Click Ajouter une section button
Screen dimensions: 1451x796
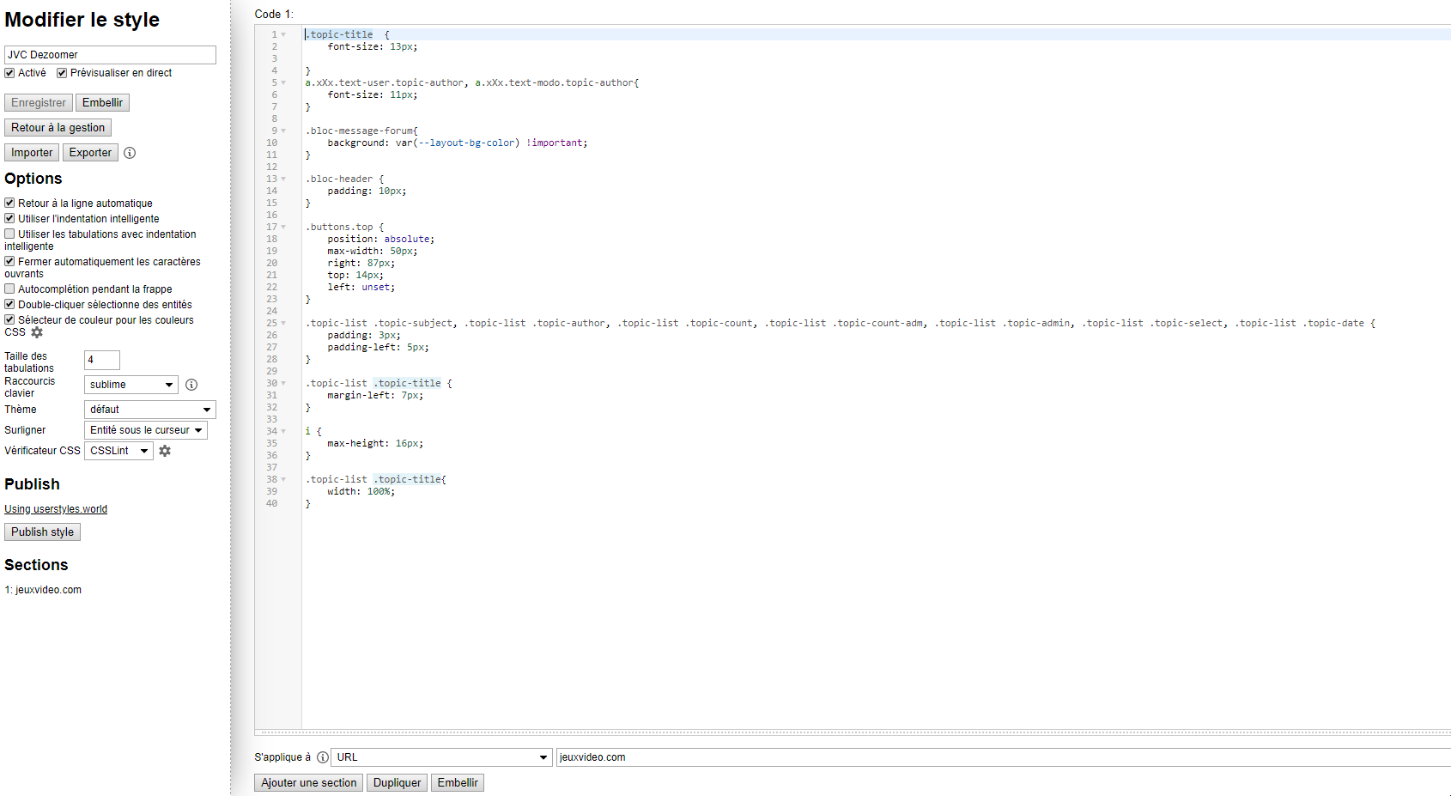pyautogui.click(x=309, y=783)
